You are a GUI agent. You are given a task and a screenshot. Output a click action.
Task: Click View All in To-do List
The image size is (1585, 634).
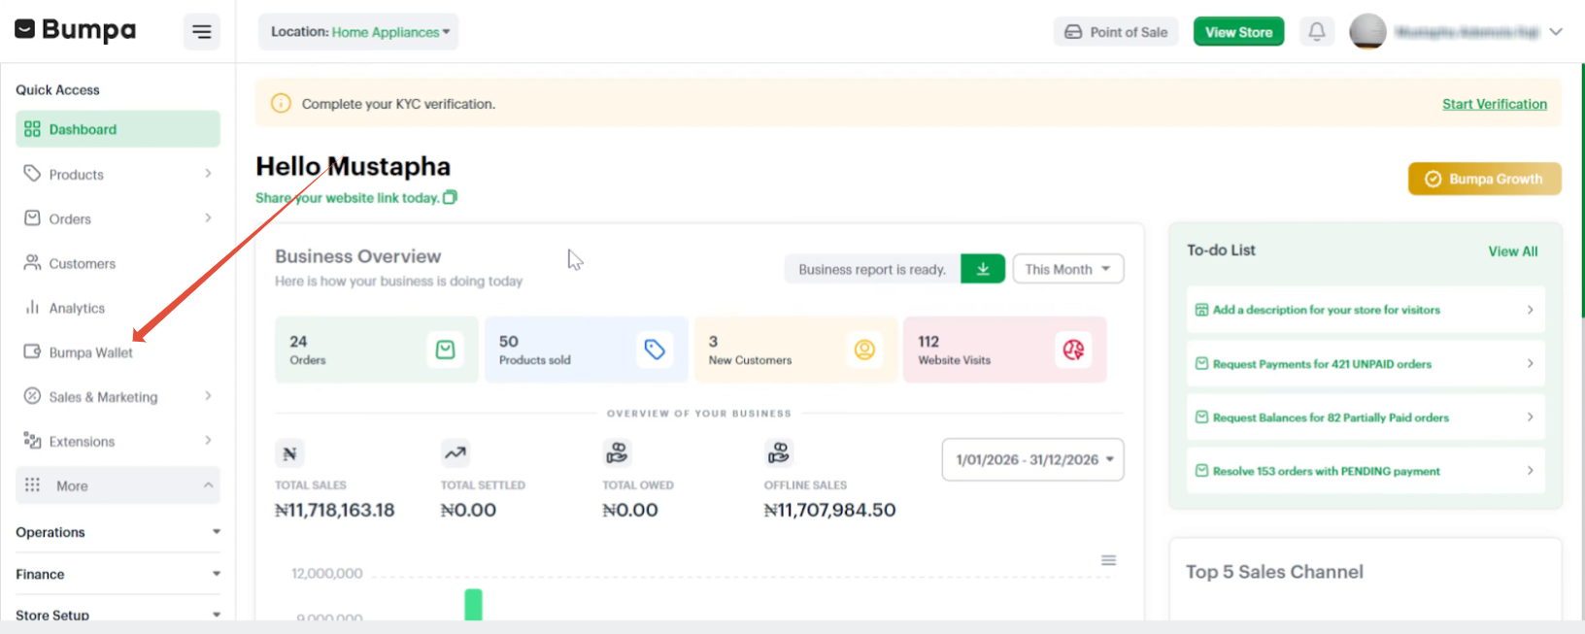pos(1512,251)
